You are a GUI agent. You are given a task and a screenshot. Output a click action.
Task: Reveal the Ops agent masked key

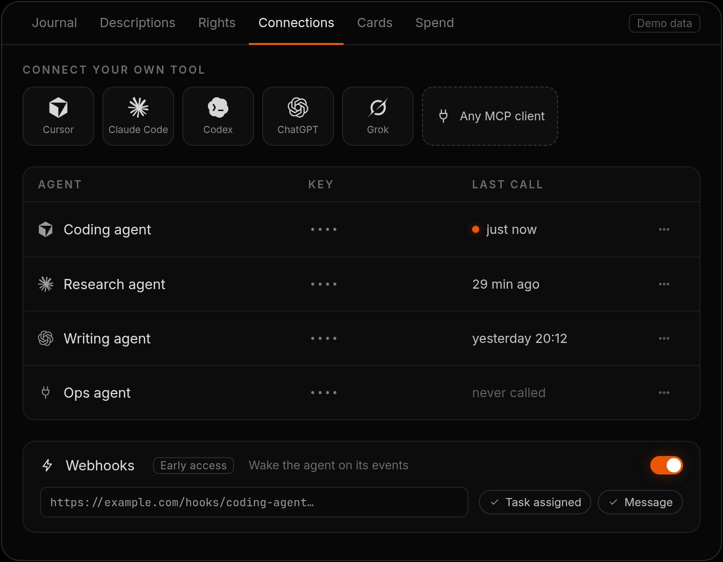[x=324, y=393]
